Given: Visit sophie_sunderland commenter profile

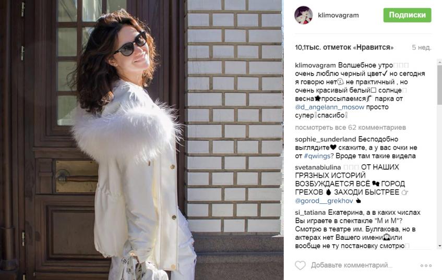Looking at the screenshot, I should click(x=325, y=139).
